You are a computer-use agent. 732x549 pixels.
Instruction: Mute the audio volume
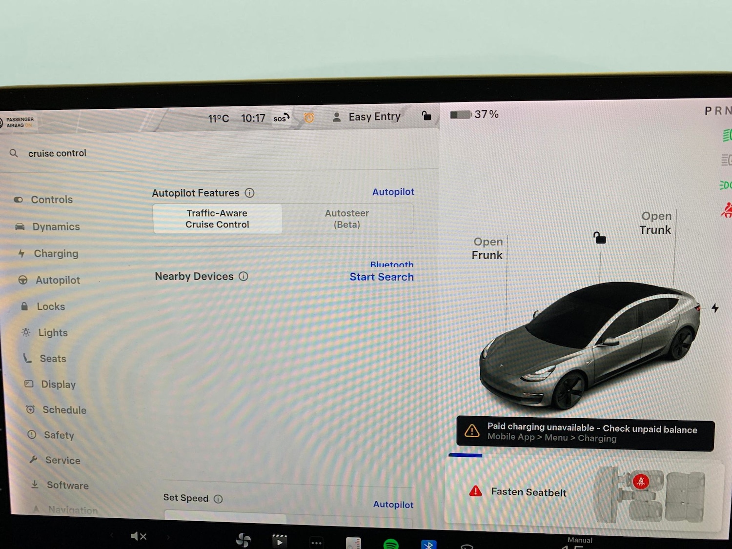tap(138, 535)
